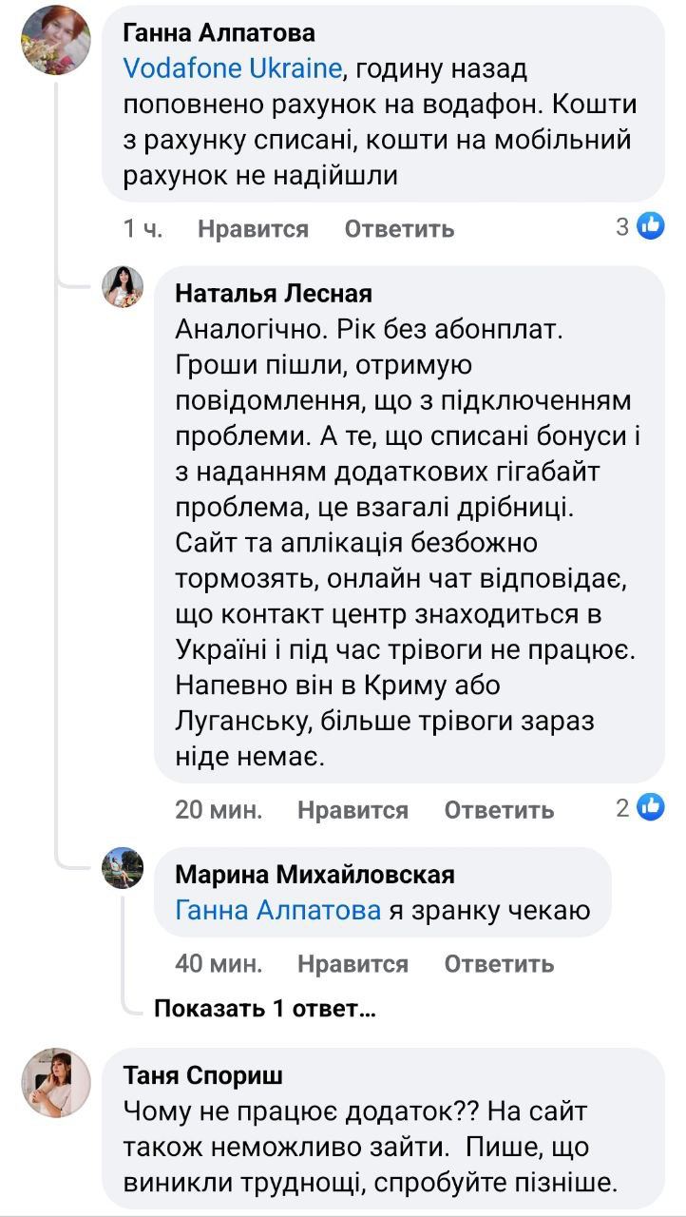The height and width of the screenshot is (1217, 686).
Task: Like Наталья Лесная's comment via Нравится
Action: [353, 810]
